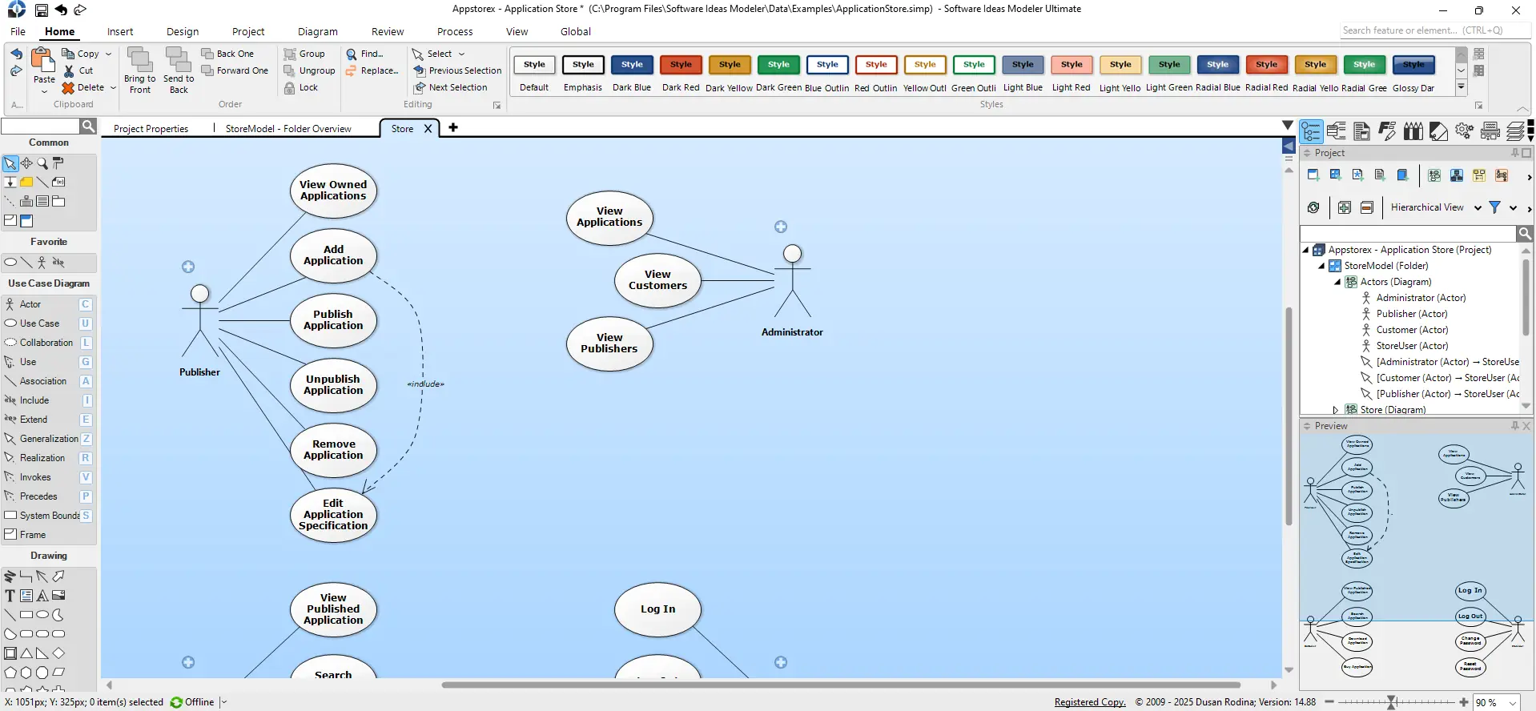Click the Bring to Front icon
The height and width of the screenshot is (711, 1536).
pos(140,60)
